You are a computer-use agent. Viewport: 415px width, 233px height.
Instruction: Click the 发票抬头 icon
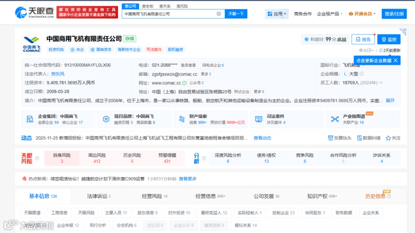pos(330,138)
